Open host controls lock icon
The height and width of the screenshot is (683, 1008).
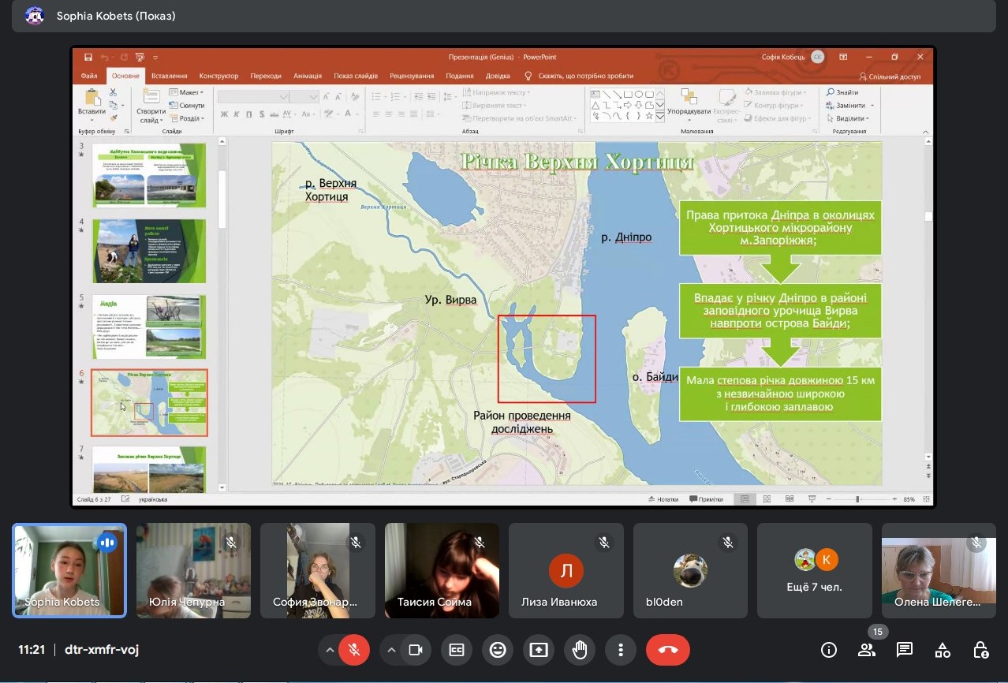click(x=980, y=650)
